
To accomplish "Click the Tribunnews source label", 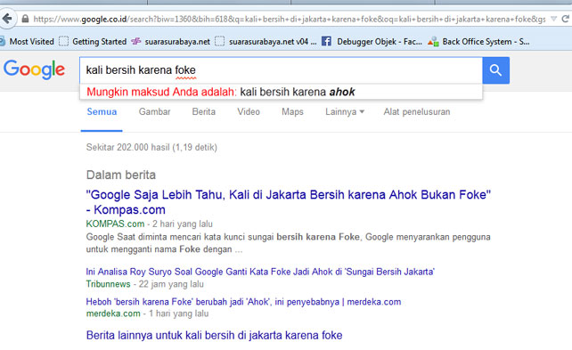I will [108, 284].
